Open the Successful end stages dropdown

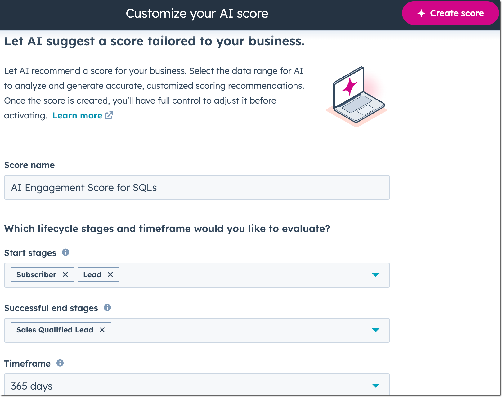(376, 330)
